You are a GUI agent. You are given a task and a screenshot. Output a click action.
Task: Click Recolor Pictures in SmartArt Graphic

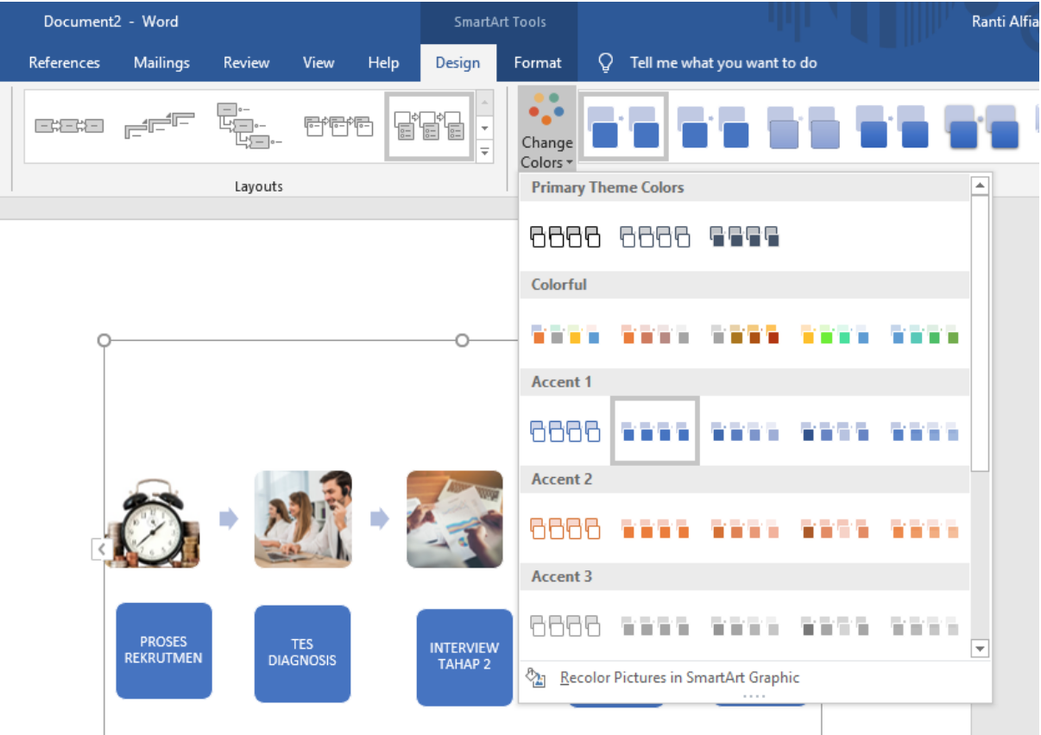[679, 678]
